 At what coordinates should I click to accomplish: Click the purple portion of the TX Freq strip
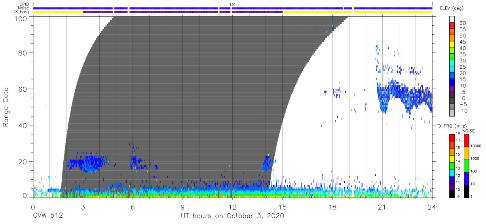[x=182, y=12]
